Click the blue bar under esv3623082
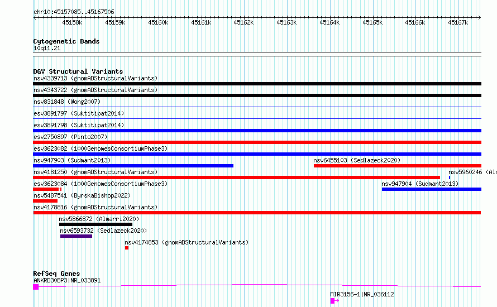The image size is (497, 307). pos(257,154)
